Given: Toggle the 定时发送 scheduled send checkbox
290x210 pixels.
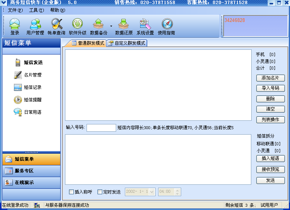Looking at the screenshot, I should pyautogui.click(x=100, y=192).
